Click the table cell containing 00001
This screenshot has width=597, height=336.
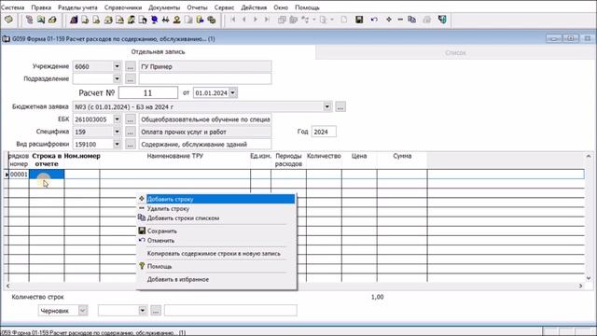[19, 175]
